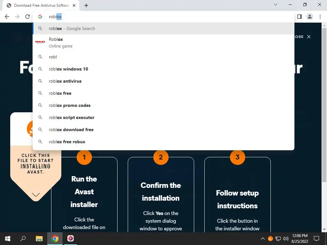Click the 'Follow setup instructions' heading
327x245 pixels.
click(237, 199)
